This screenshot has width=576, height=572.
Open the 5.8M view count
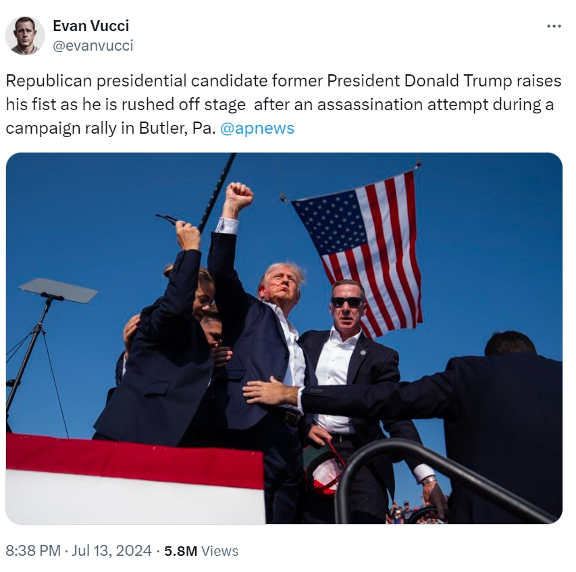coord(181,551)
